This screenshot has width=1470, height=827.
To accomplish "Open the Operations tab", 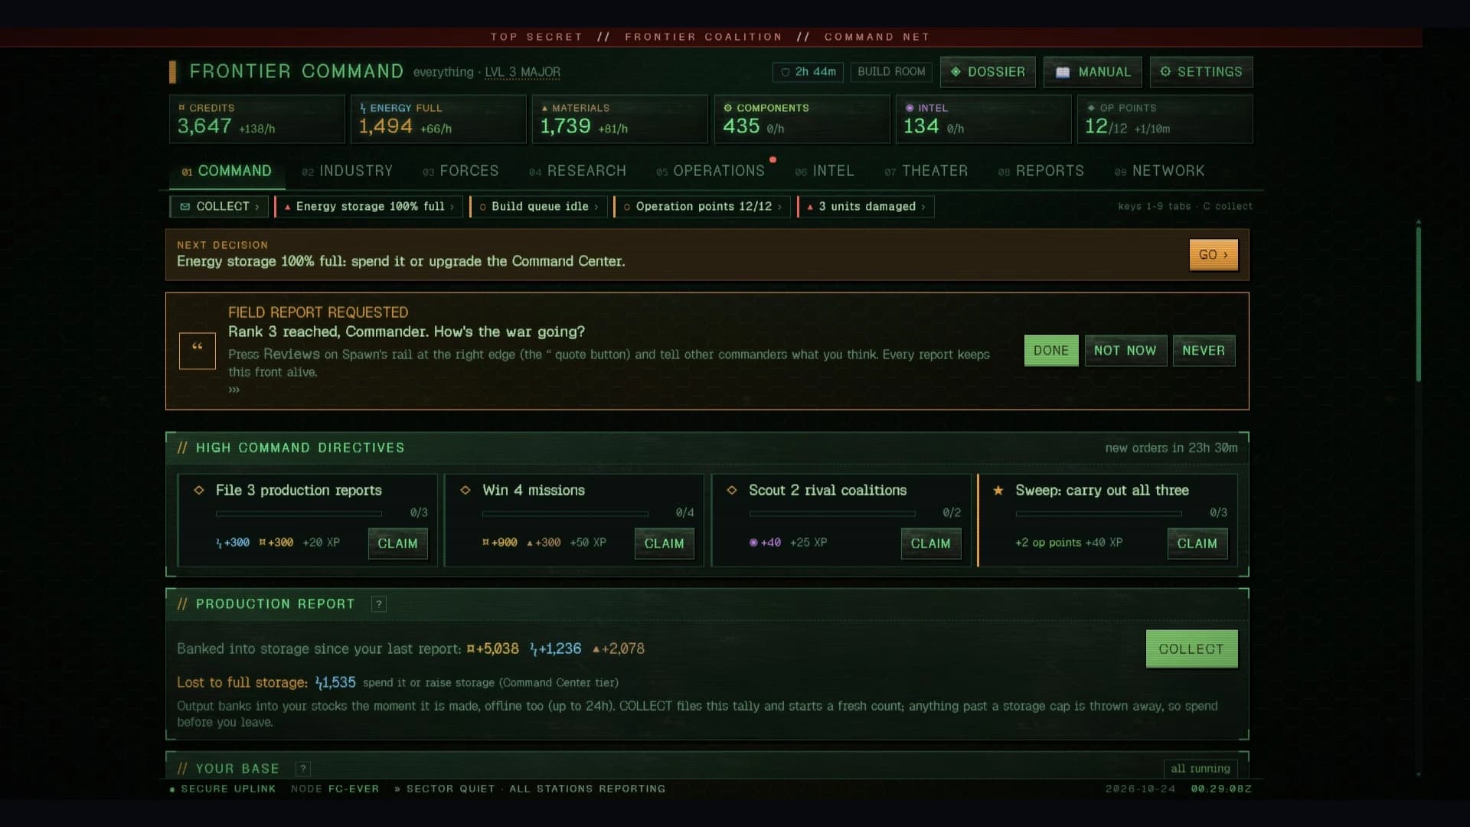I will point(711,171).
